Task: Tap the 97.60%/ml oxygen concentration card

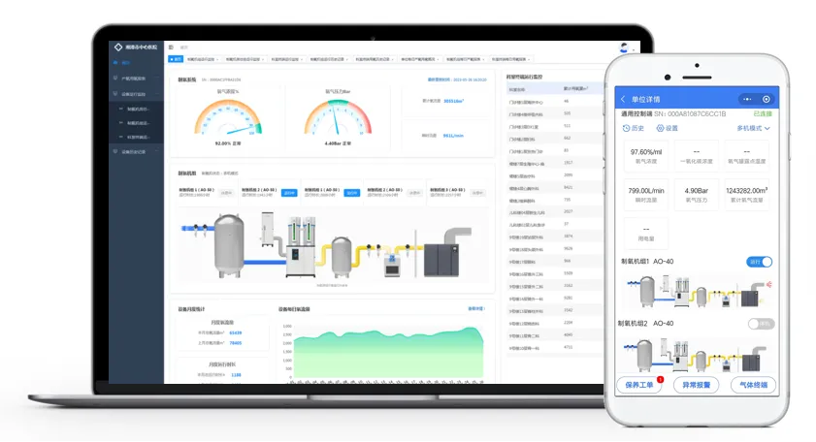Action: (645, 157)
